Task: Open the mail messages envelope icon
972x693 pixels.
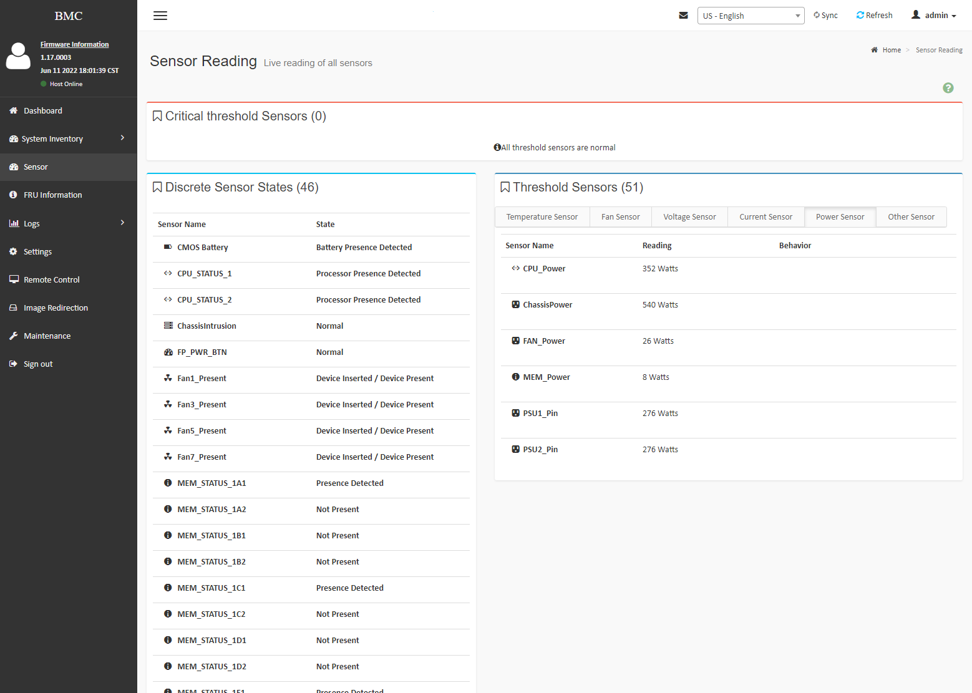Action: 683,16
